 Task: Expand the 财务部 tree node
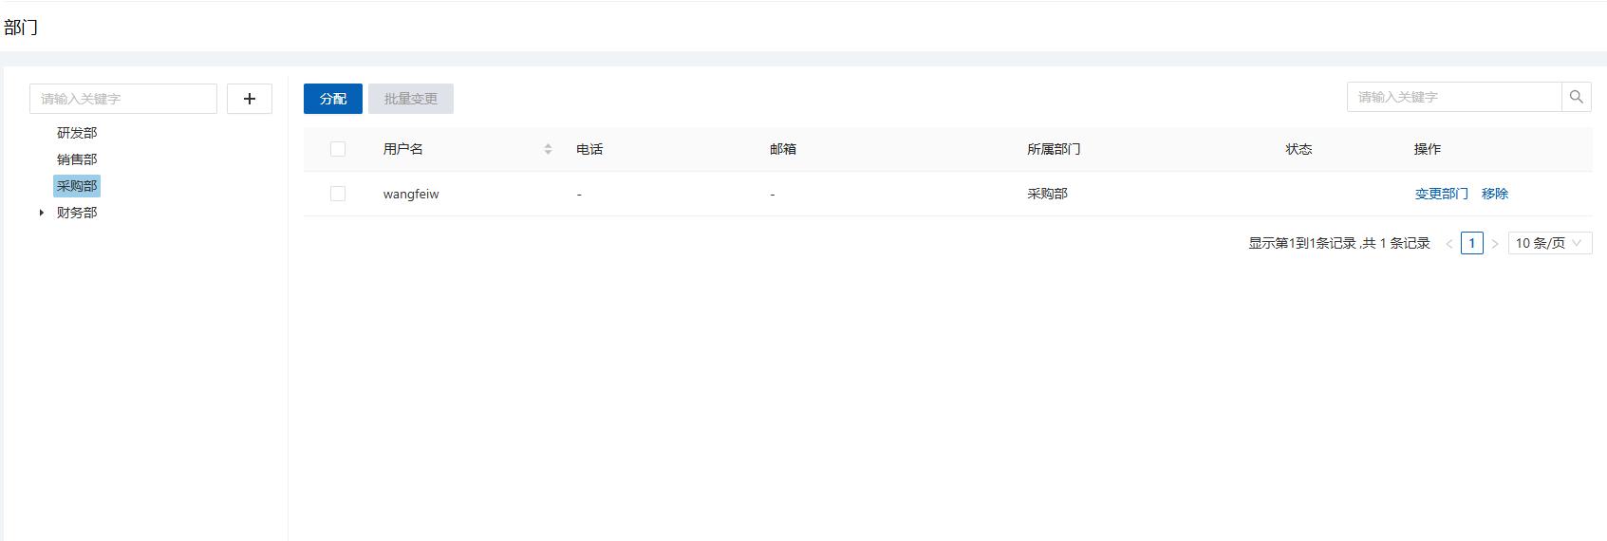point(42,213)
